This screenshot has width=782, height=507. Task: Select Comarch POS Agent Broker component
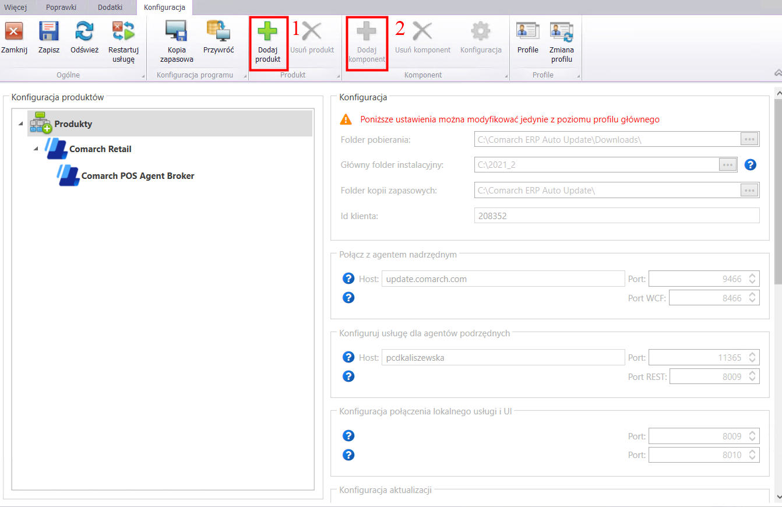coord(138,176)
